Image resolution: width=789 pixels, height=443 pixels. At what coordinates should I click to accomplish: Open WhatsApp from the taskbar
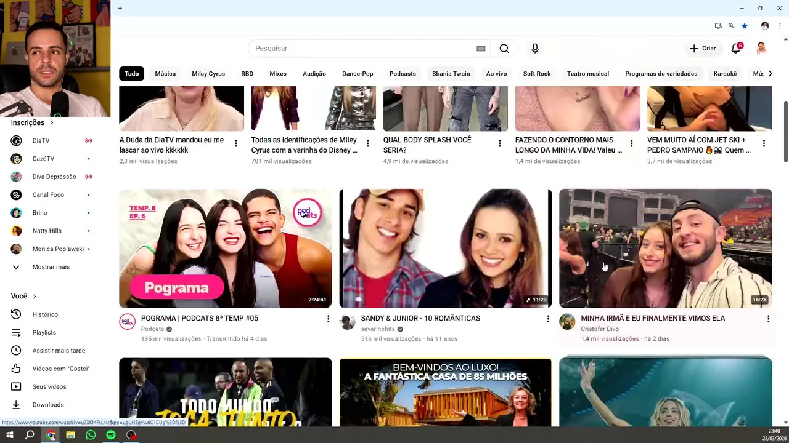point(91,435)
